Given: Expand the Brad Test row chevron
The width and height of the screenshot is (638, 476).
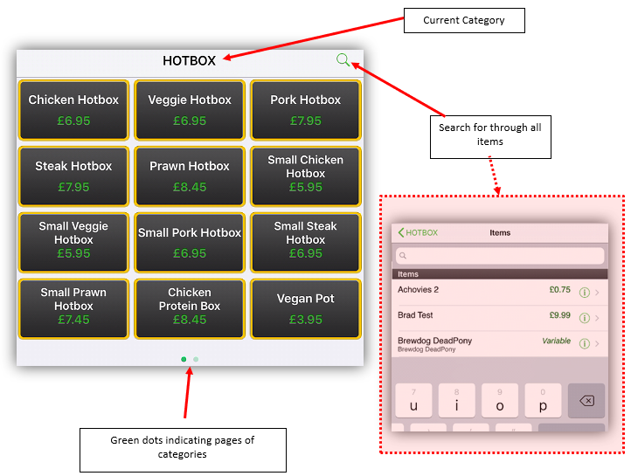Looking at the screenshot, I should tap(598, 318).
